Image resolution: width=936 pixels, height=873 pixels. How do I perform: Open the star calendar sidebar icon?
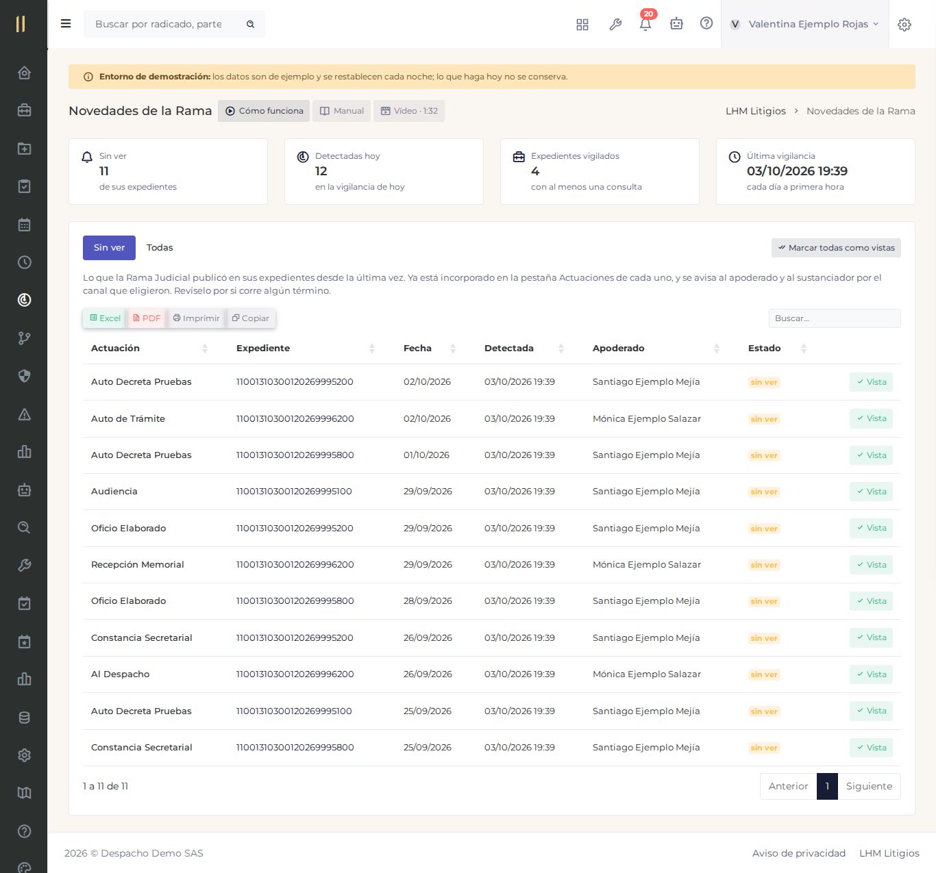coord(24,642)
